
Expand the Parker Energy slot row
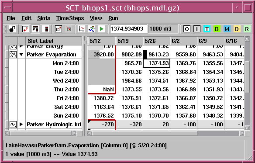click(x=21, y=47)
